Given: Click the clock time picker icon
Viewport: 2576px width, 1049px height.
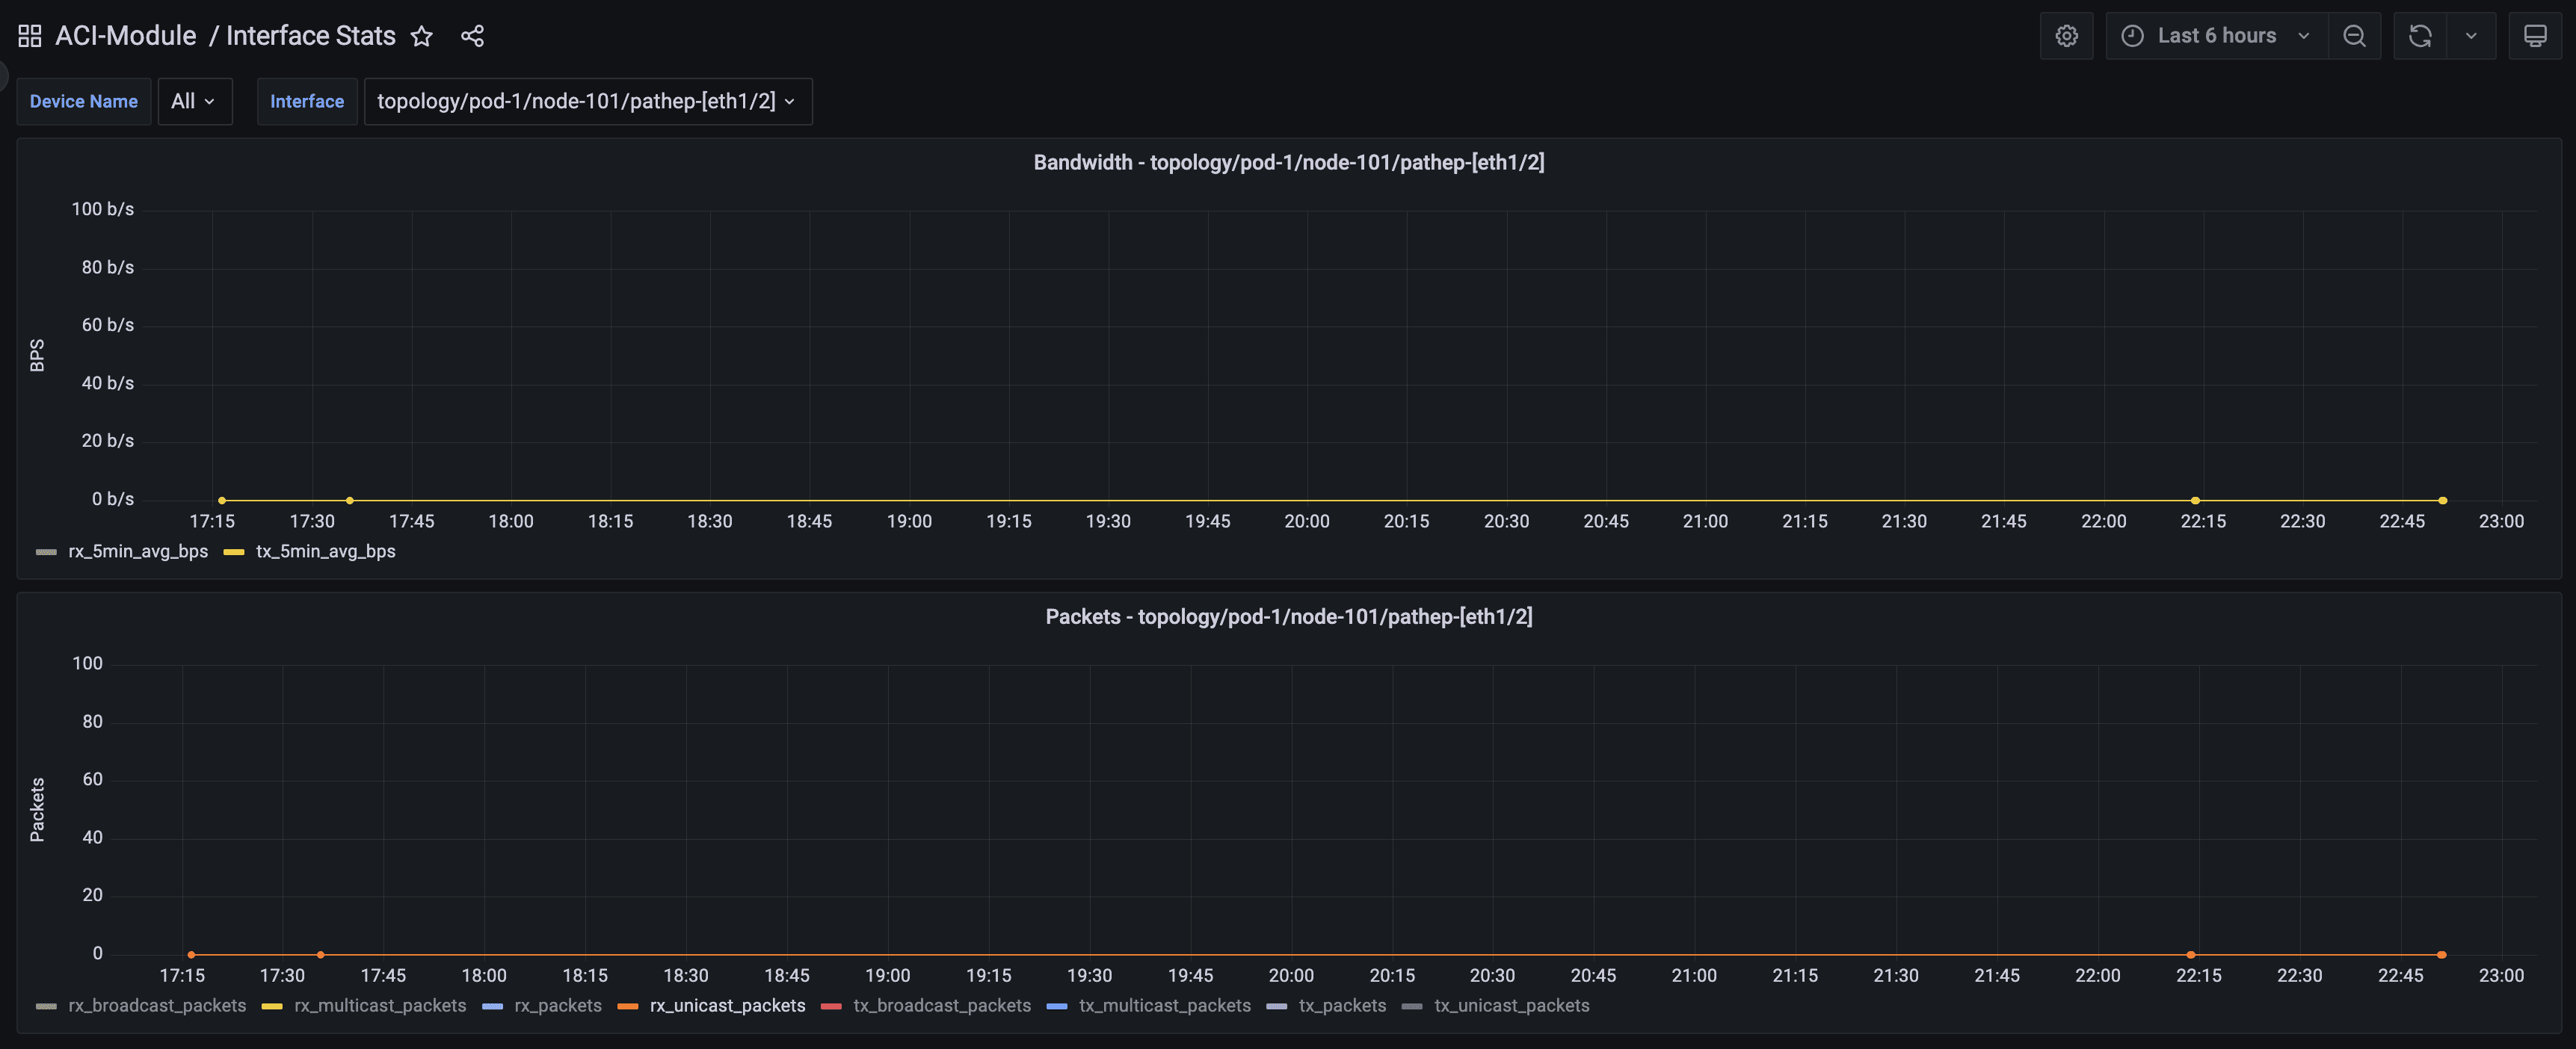Looking at the screenshot, I should (x=2132, y=36).
